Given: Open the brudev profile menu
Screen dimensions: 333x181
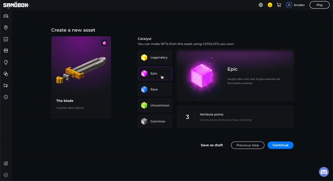Looking at the screenshot, I should pyautogui.click(x=296, y=5).
